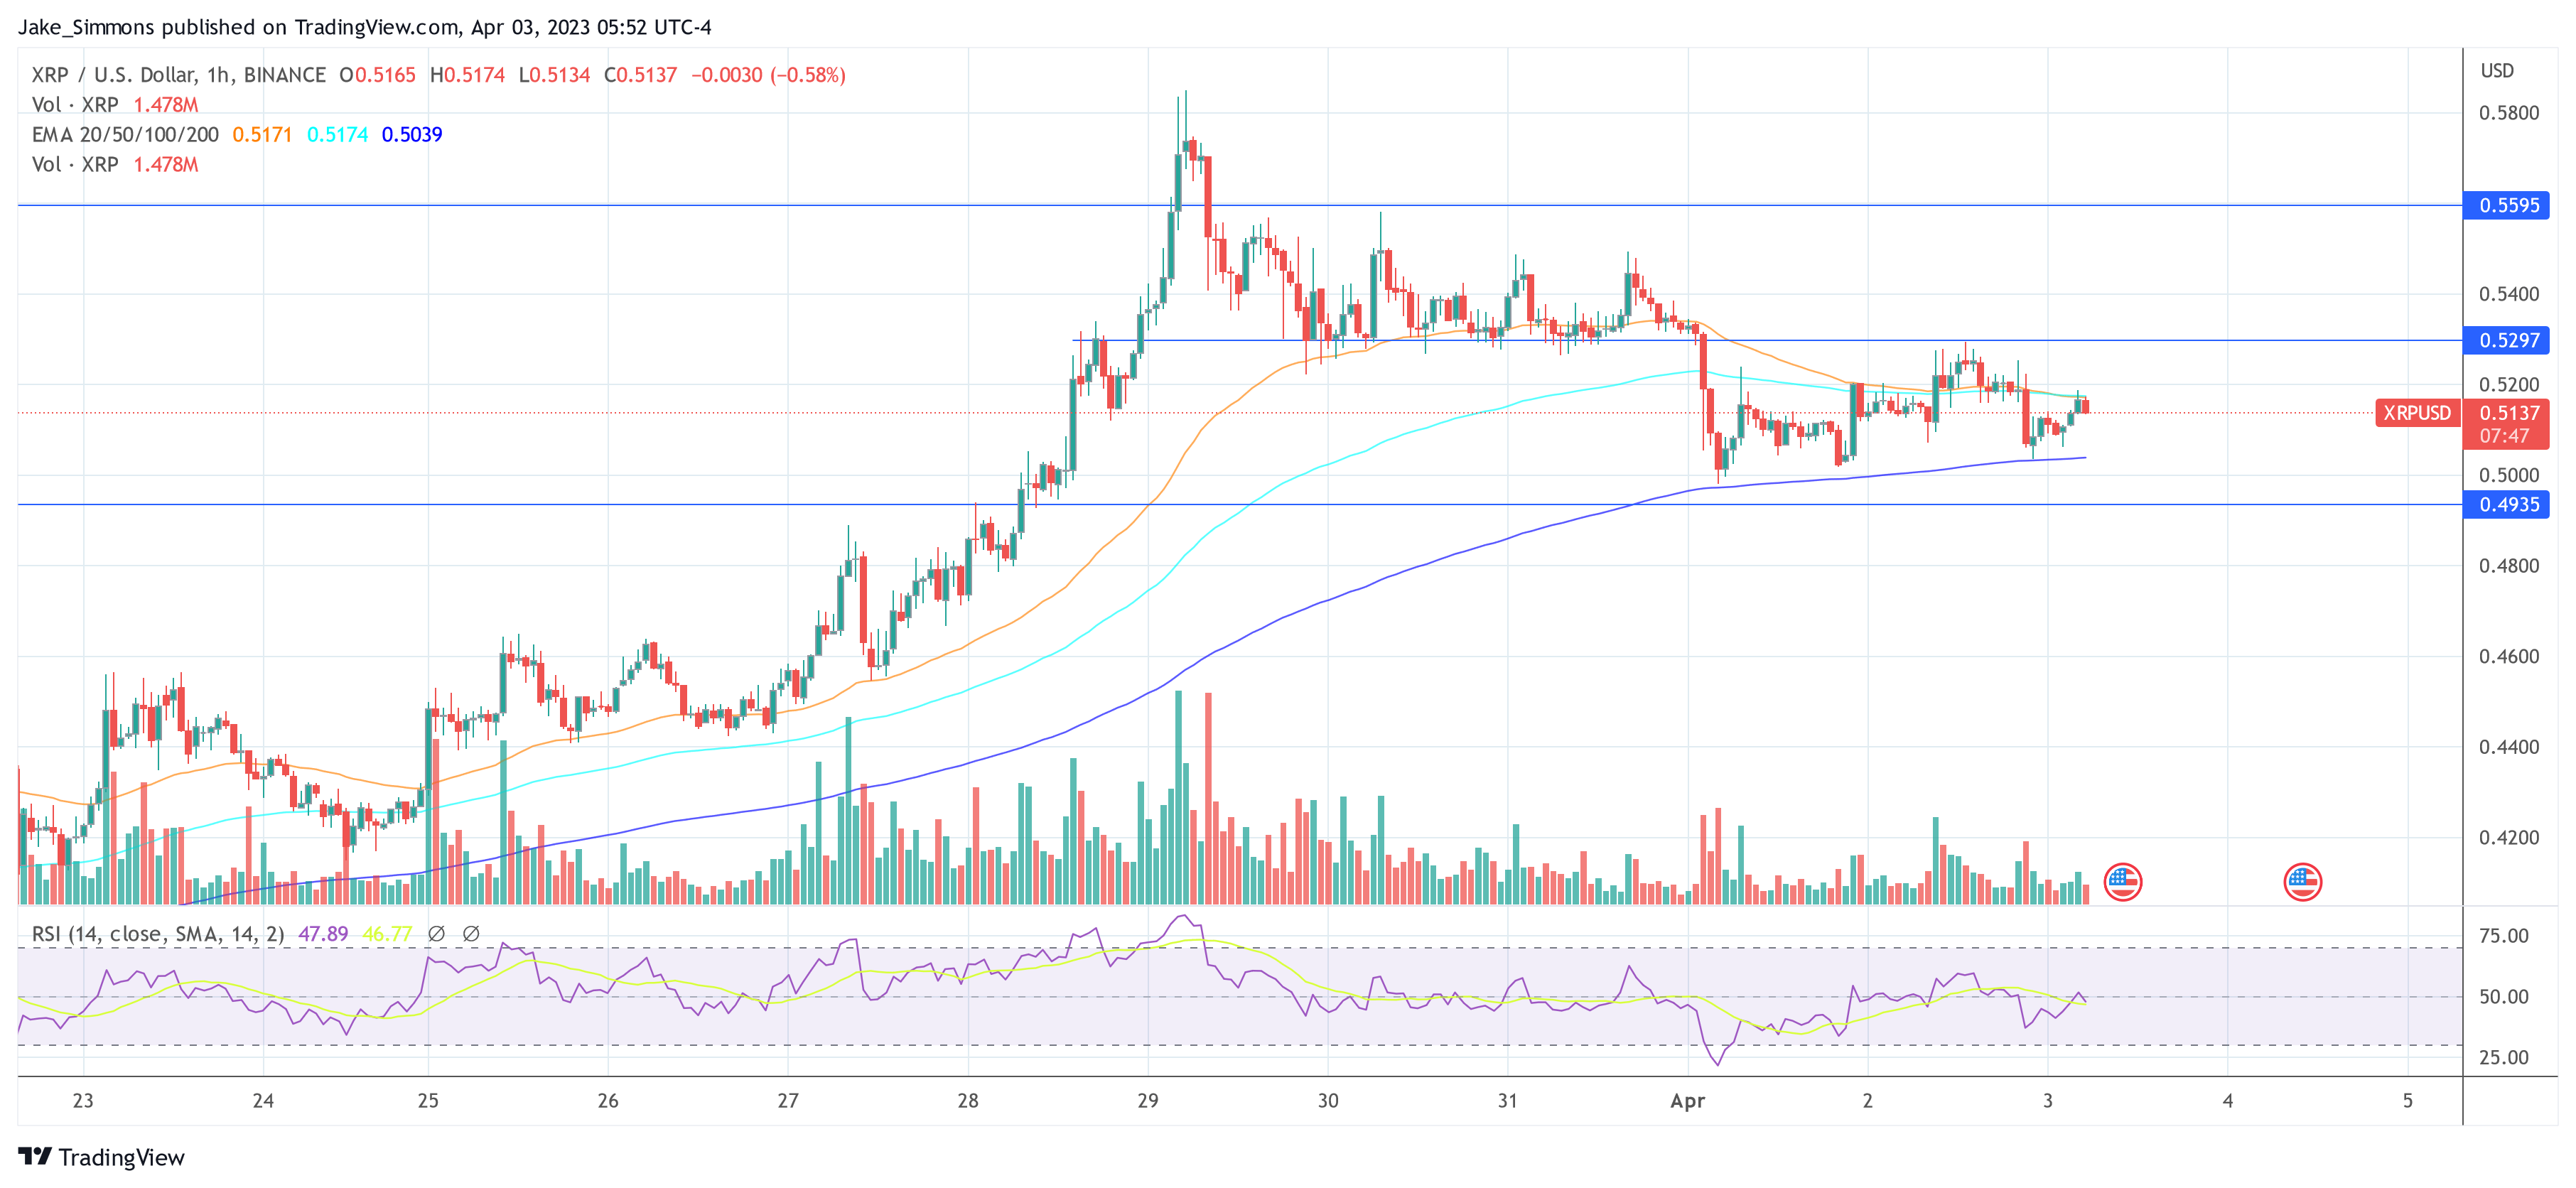Click the high price value H0.5174
2576x1188 pixels.
pyautogui.click(x=467, y=75)
